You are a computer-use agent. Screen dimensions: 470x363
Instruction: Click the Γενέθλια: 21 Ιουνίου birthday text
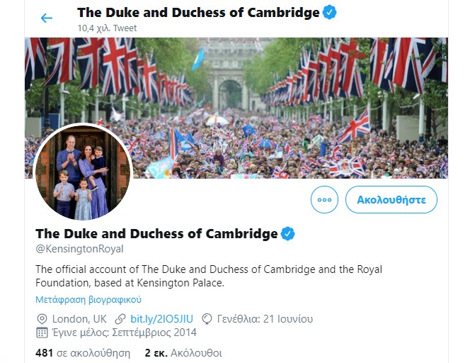coord(265,319)
